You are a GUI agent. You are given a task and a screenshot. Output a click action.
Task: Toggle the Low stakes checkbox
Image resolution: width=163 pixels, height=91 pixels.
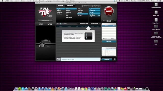click(x=90, y=9)
